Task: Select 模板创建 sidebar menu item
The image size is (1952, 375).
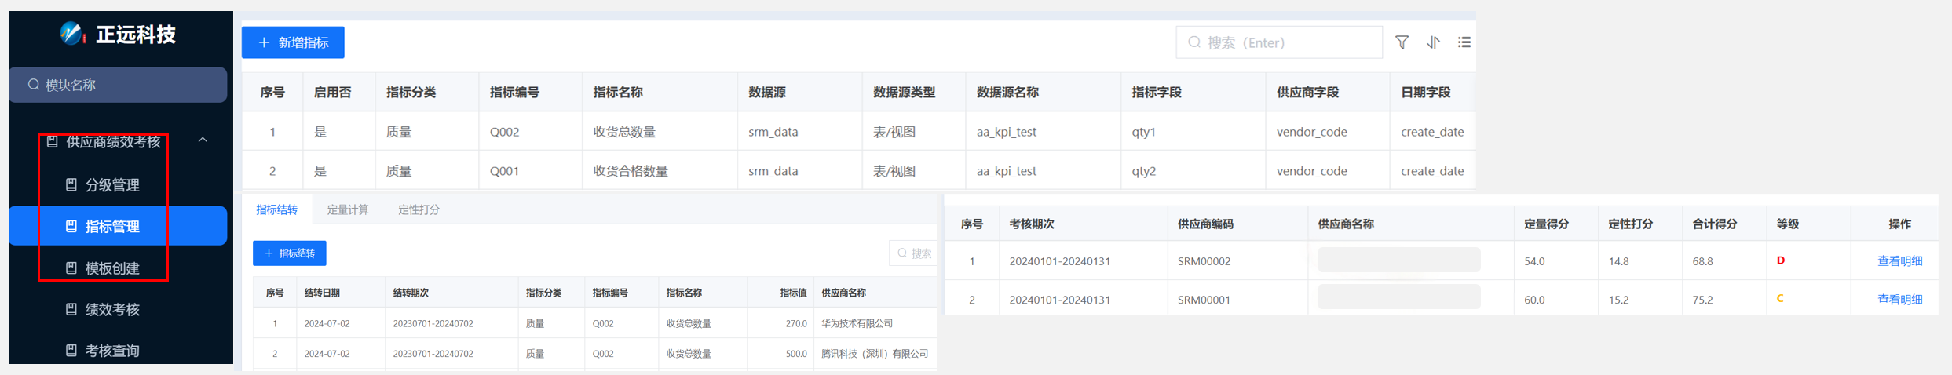Action: [111, 268]
